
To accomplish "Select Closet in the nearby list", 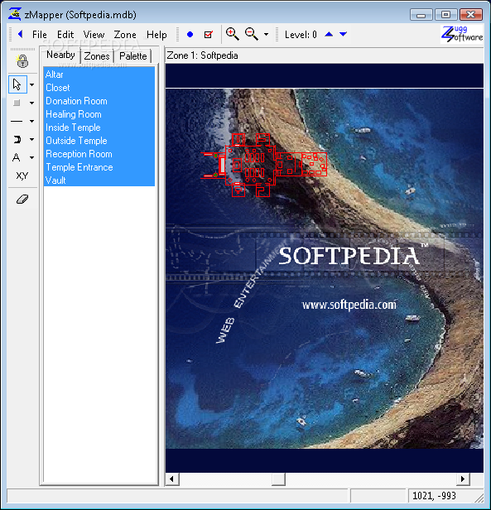I will click(x=99, y=88).
